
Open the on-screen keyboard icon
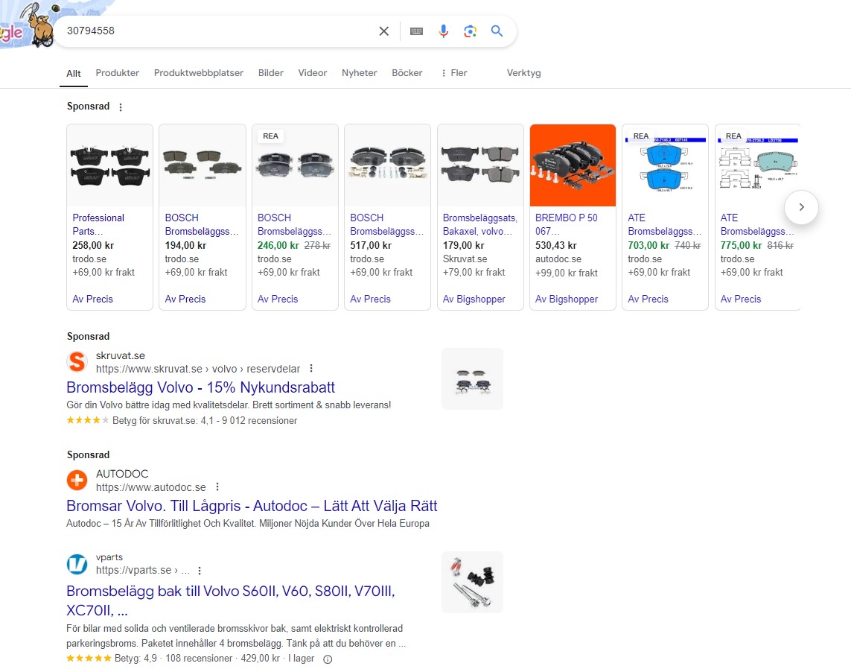[416, 31]
